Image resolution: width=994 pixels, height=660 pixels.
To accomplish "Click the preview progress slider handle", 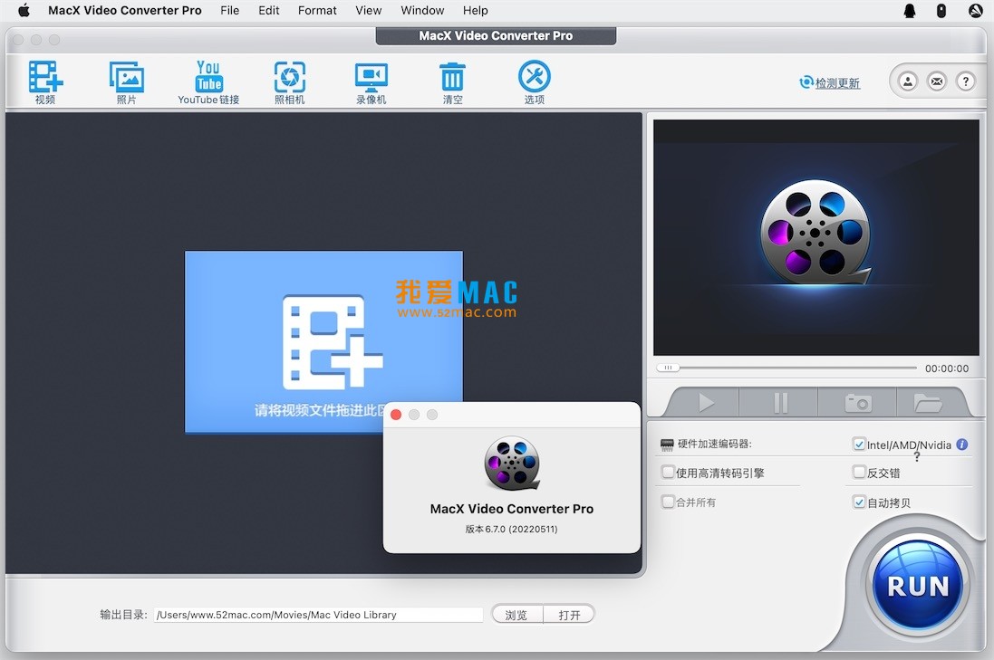I will point(668,368).
